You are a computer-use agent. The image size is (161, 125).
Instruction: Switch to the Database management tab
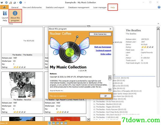point(79,8)
